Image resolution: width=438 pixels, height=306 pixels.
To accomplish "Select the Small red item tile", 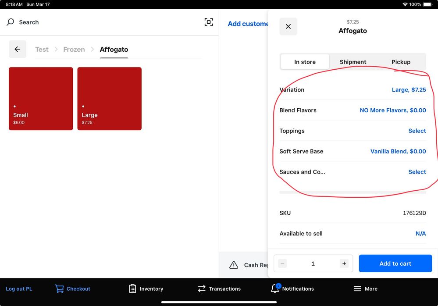I will tap(41, 99).
